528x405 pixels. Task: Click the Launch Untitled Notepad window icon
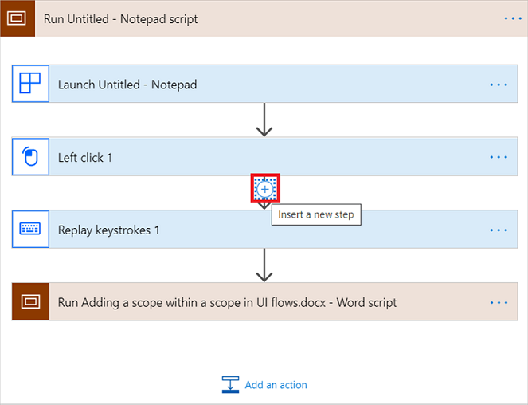pos(30,84)
